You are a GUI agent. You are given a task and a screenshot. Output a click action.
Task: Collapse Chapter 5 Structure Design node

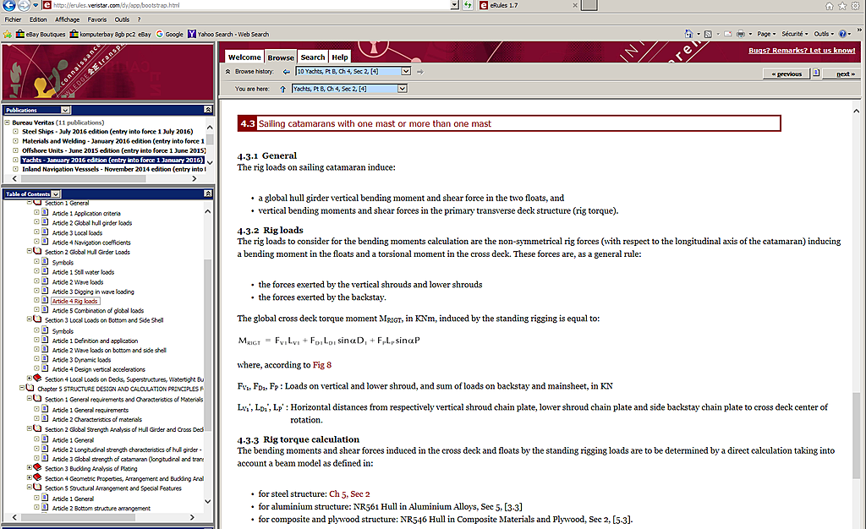[x=22, y=388]
